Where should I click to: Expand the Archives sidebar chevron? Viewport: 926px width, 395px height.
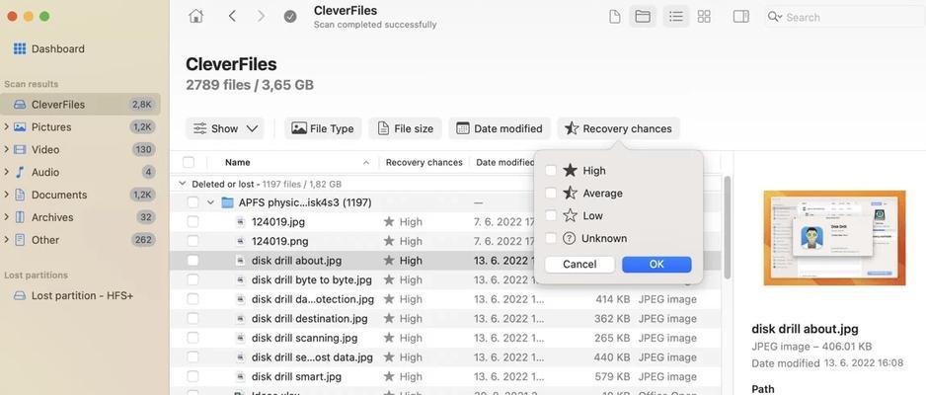click(6, 217)
